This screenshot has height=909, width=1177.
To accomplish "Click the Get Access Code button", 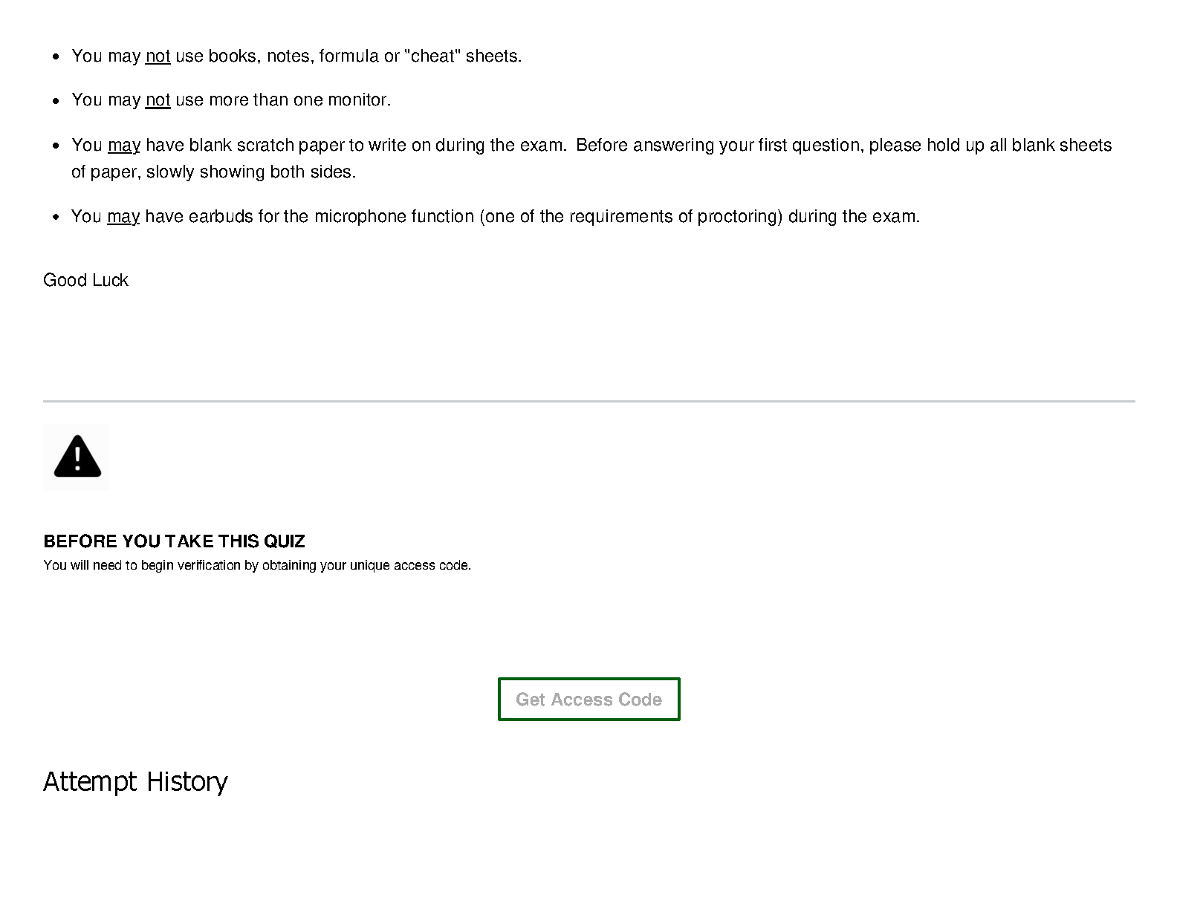I will 588,699.
